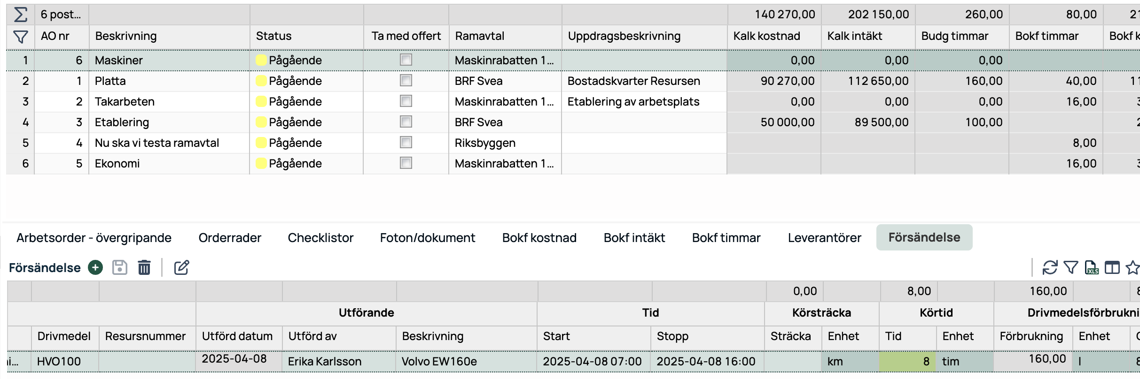Open the edit pencil icon
The image size is (1140, 379).
coord(181,267)
